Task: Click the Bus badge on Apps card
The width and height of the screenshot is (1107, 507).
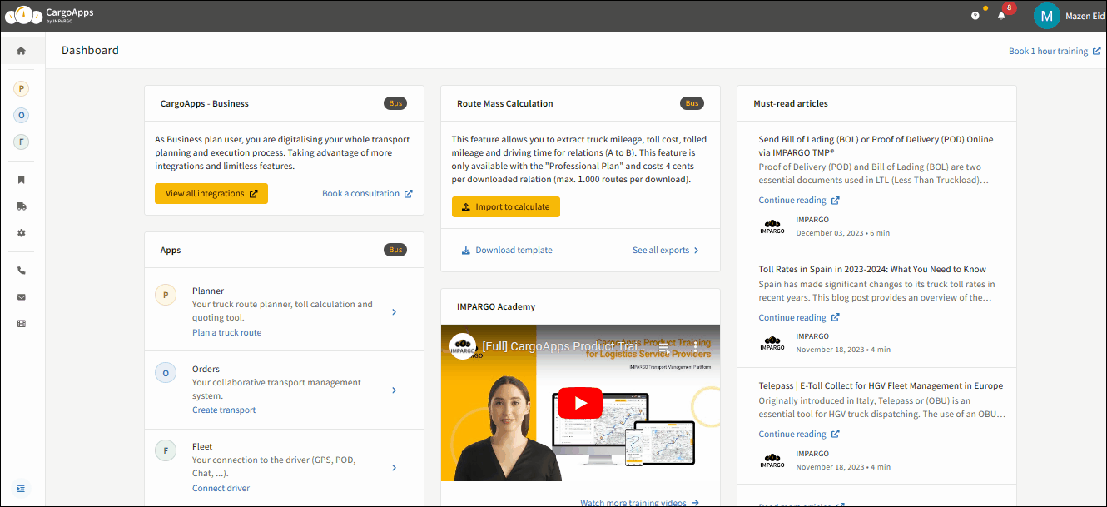Action: point(395,250)
